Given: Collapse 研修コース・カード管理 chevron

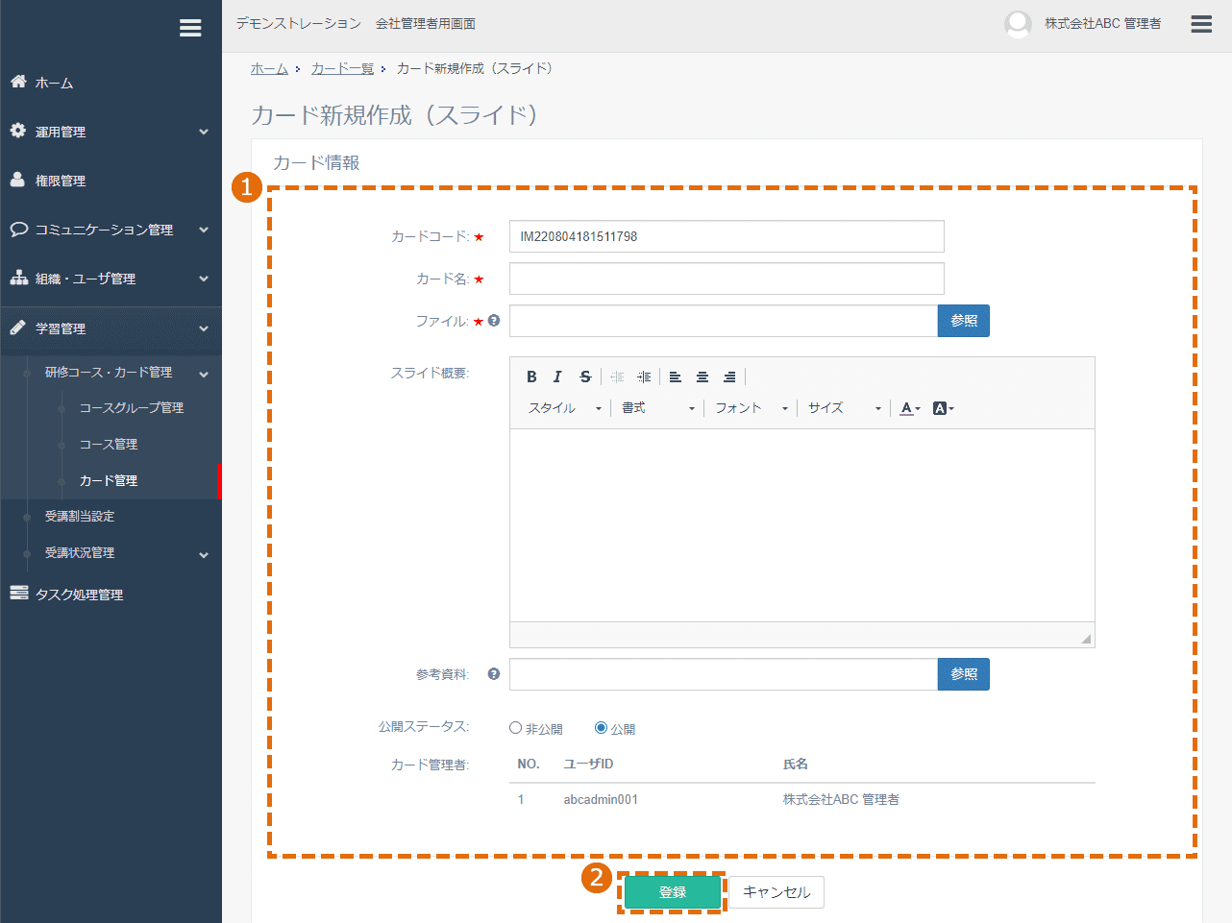Looking at the screenshot, I should pyautogui.click(x=204, y=374).
